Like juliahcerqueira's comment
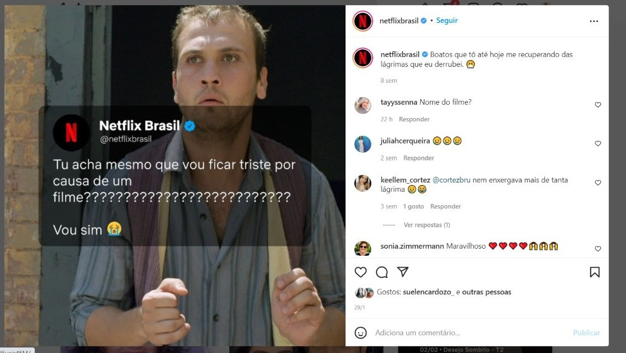Image resolution: width=626 pixels, height=353 pixels. (598, 143)
